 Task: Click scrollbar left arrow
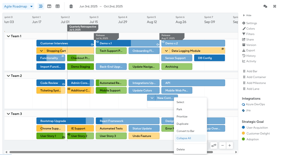pos(6,152)
